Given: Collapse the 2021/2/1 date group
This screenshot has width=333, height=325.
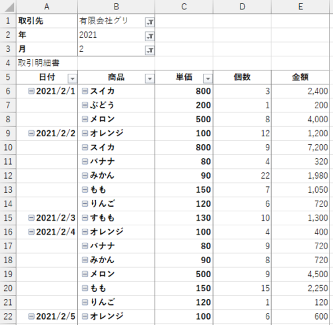Looking at the screenshot, I should tap(31, 91).
